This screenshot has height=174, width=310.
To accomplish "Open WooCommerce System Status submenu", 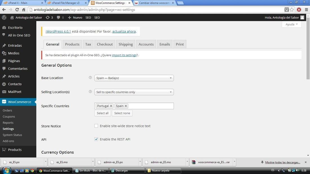I will click(12, 135).
